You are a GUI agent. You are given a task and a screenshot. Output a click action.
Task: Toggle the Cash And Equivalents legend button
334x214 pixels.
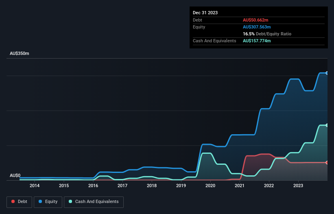click(94, 202)
